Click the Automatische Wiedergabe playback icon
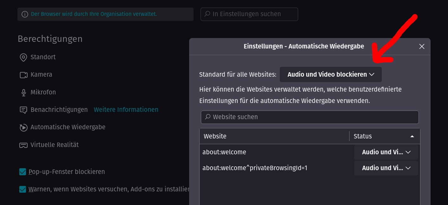The width and height of the screenshot is (448, 205). 23,127
